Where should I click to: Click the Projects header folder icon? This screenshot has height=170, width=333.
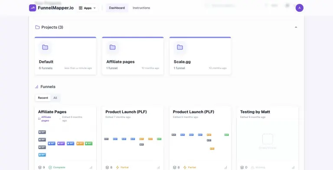(37, 27)
